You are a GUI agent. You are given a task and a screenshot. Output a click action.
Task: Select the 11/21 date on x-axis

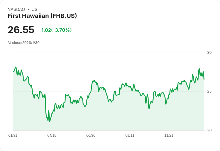coord(169,136)
